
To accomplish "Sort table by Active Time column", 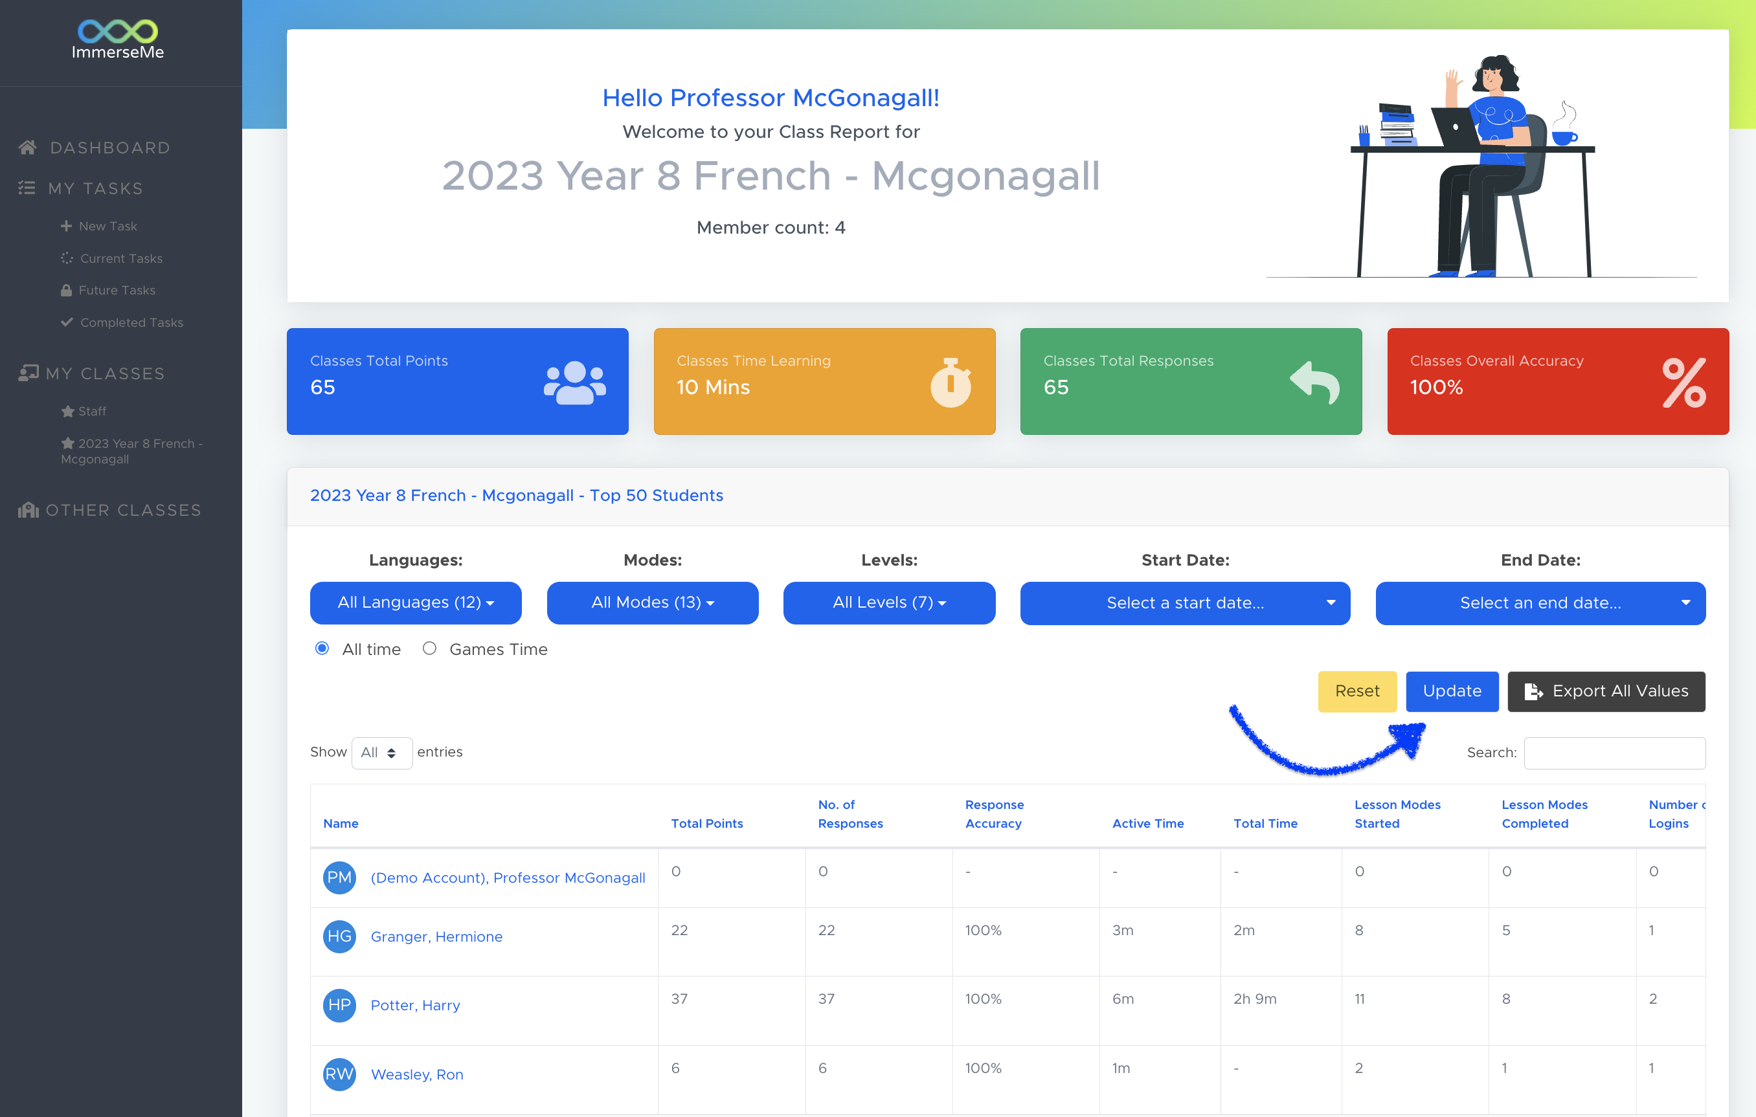I will click(x=1148, y=823).
